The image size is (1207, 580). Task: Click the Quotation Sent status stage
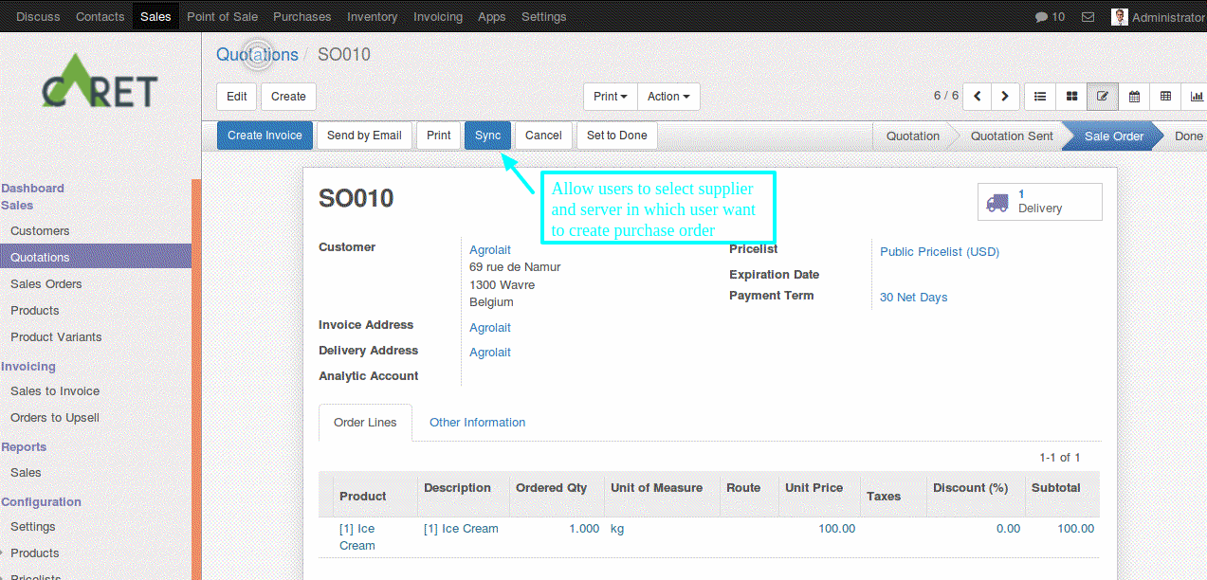coord(1011,136)
